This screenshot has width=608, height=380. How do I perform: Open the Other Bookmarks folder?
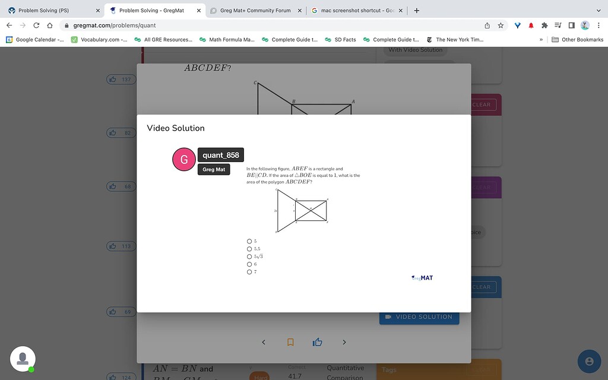(x=577, y=40)
